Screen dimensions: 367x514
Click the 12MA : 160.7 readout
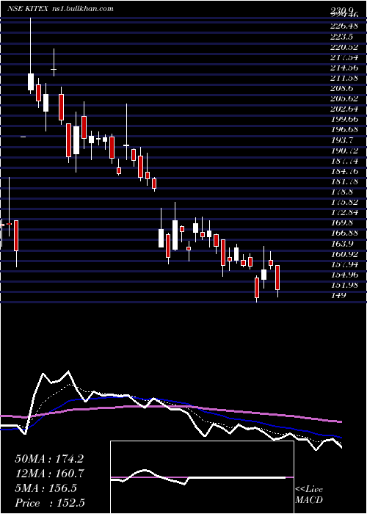pos(49,474)
